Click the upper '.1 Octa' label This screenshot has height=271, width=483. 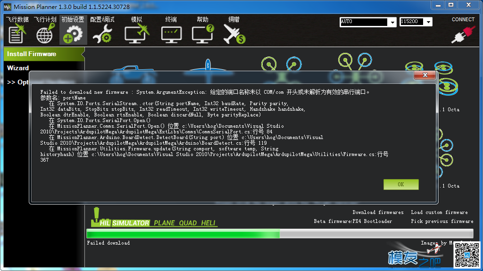coord(450,109)
